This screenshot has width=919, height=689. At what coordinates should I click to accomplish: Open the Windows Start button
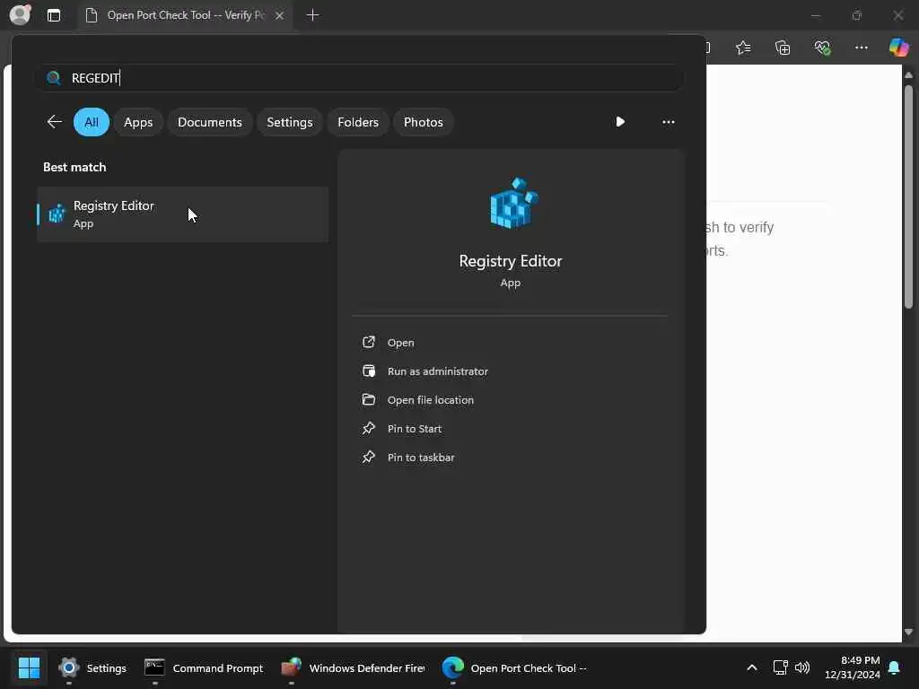click(x=29, y=667)
